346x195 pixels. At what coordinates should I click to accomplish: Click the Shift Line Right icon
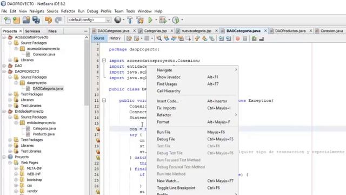(x=228, y=38)
